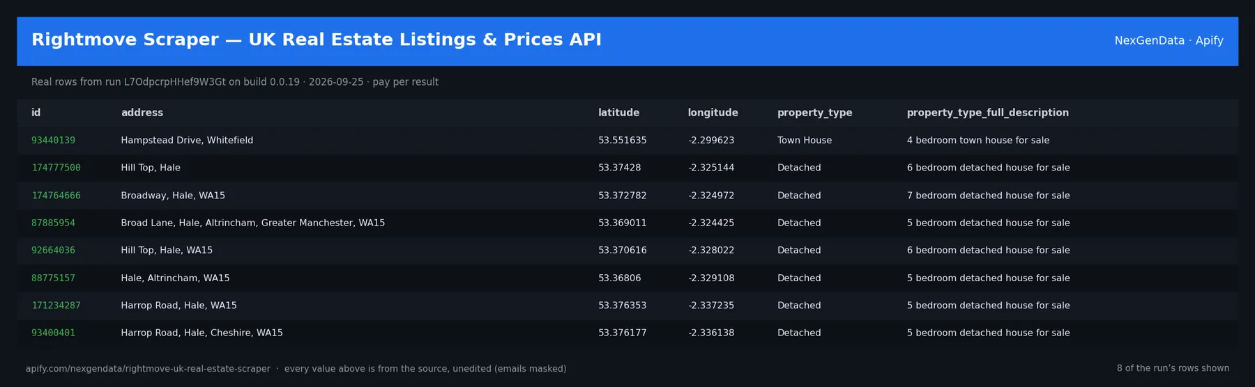Image resolution: width=1255 pixels, height=387 pixels.
Task: Open listing id 171234287
Action: (x=56, y=306)
